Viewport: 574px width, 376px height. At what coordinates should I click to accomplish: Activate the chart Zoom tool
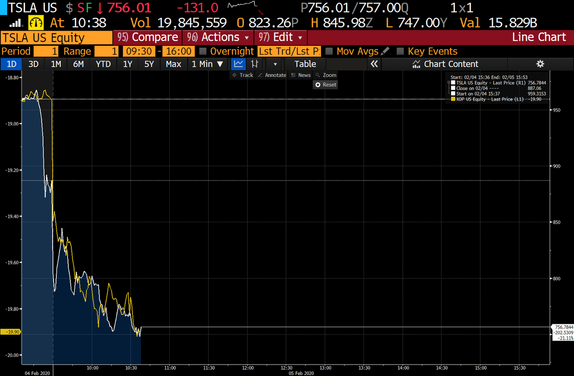tap(326, 75)
